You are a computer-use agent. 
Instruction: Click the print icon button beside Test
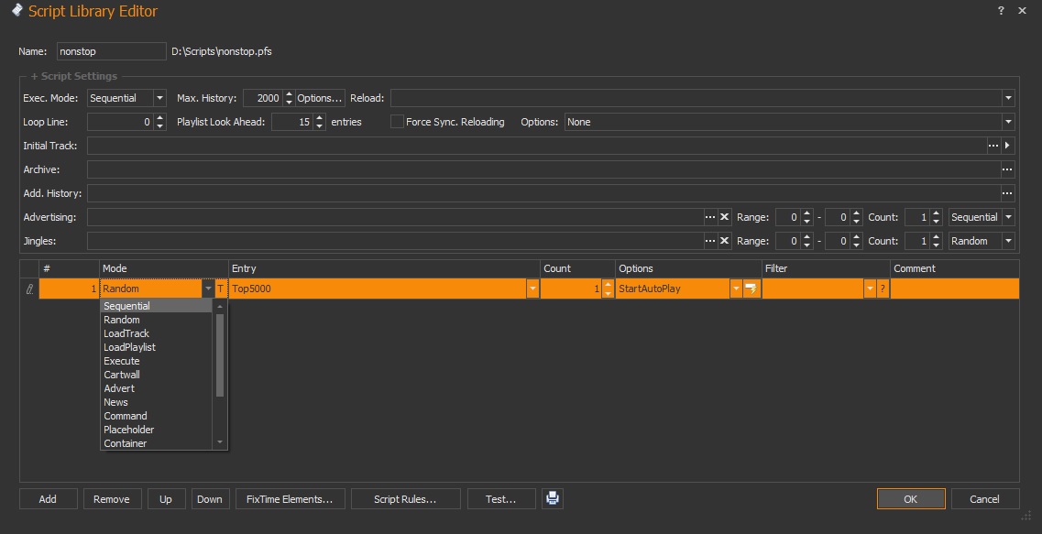coord(553,499)
